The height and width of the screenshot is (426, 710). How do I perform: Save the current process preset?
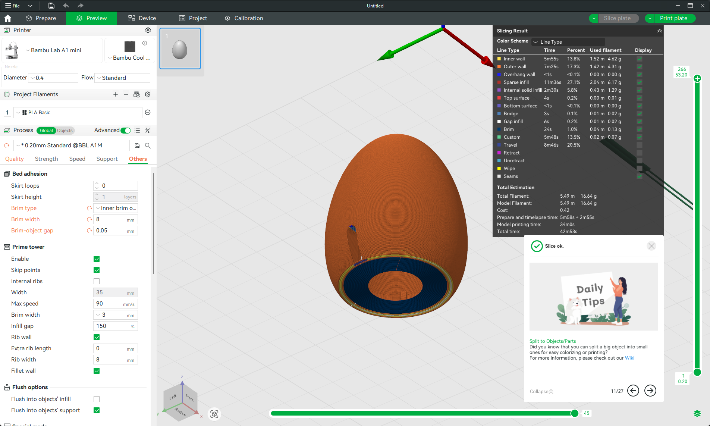click(137, 145)
